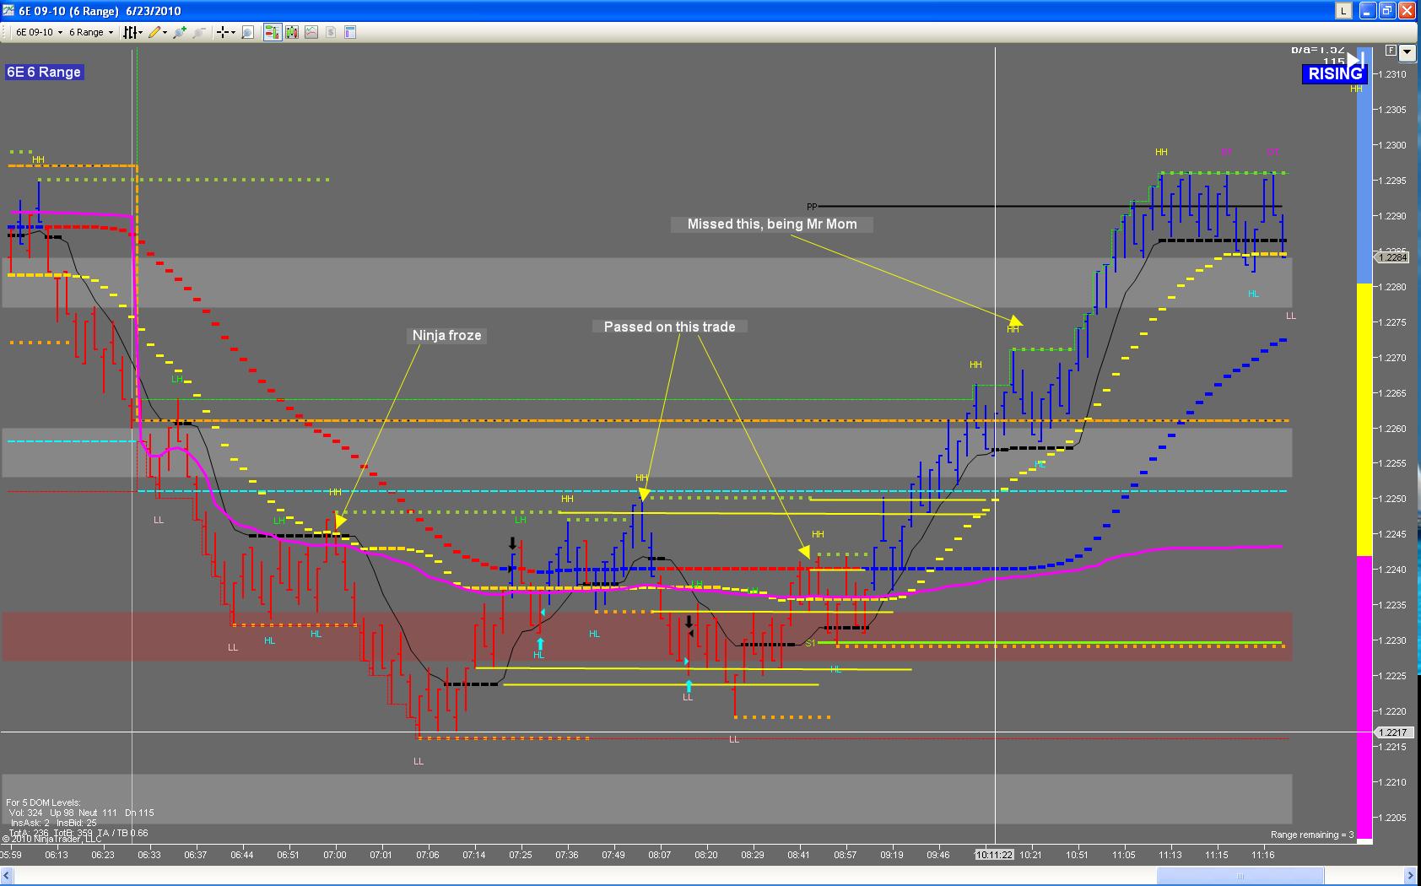Viewport: 1421px width, 886px height.
Task: Open the 6 Range interval dropdown
Action: (91, 32)
